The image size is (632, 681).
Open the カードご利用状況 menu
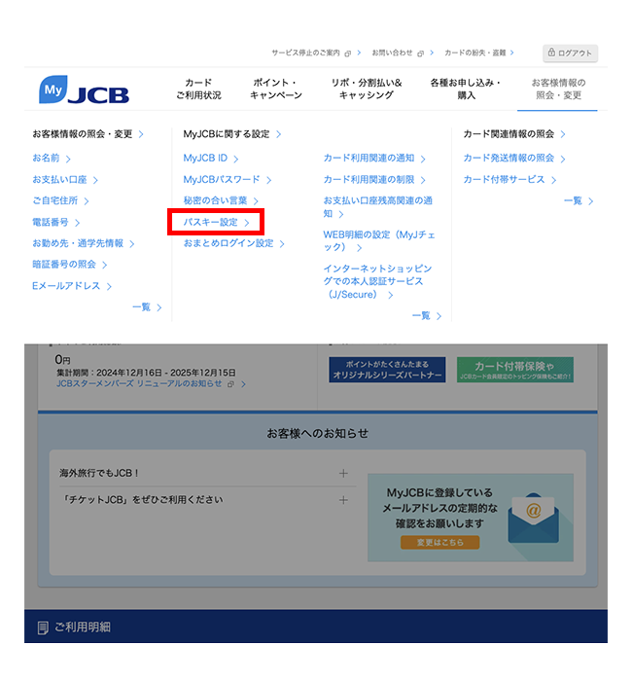pyautogui.click(x=198, y=89)
